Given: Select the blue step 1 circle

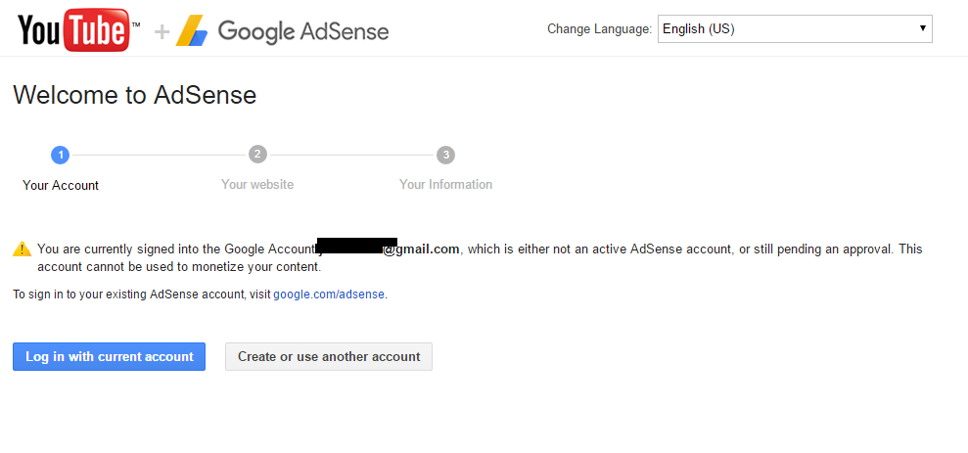Looking at the screenshot, I should pos(60,155).
